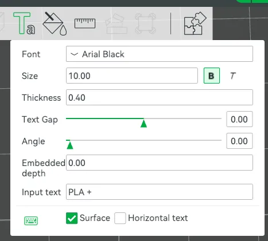Click the green keyboard shortcuts icon
Viewport: 268px width, 241px height.
click(31, 221)
